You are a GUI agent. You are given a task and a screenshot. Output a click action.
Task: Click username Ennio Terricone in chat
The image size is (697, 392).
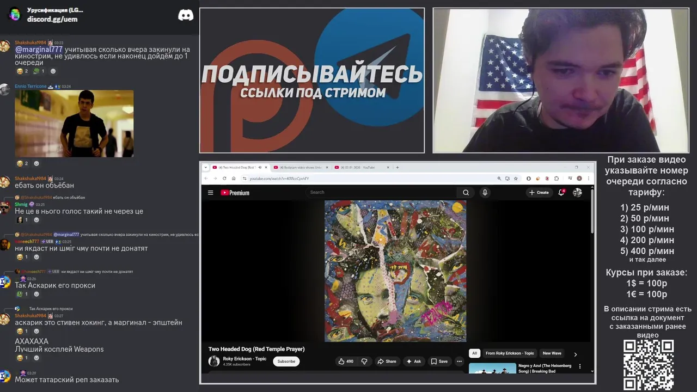point(30,87)
